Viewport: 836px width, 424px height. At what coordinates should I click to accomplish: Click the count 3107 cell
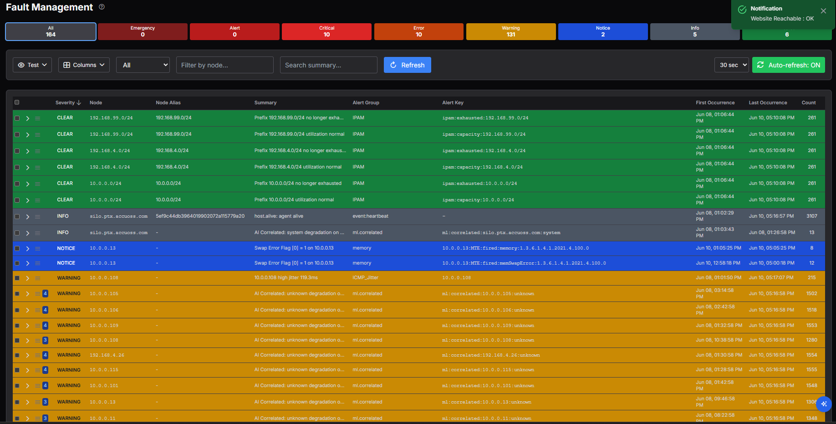(812, 216)
